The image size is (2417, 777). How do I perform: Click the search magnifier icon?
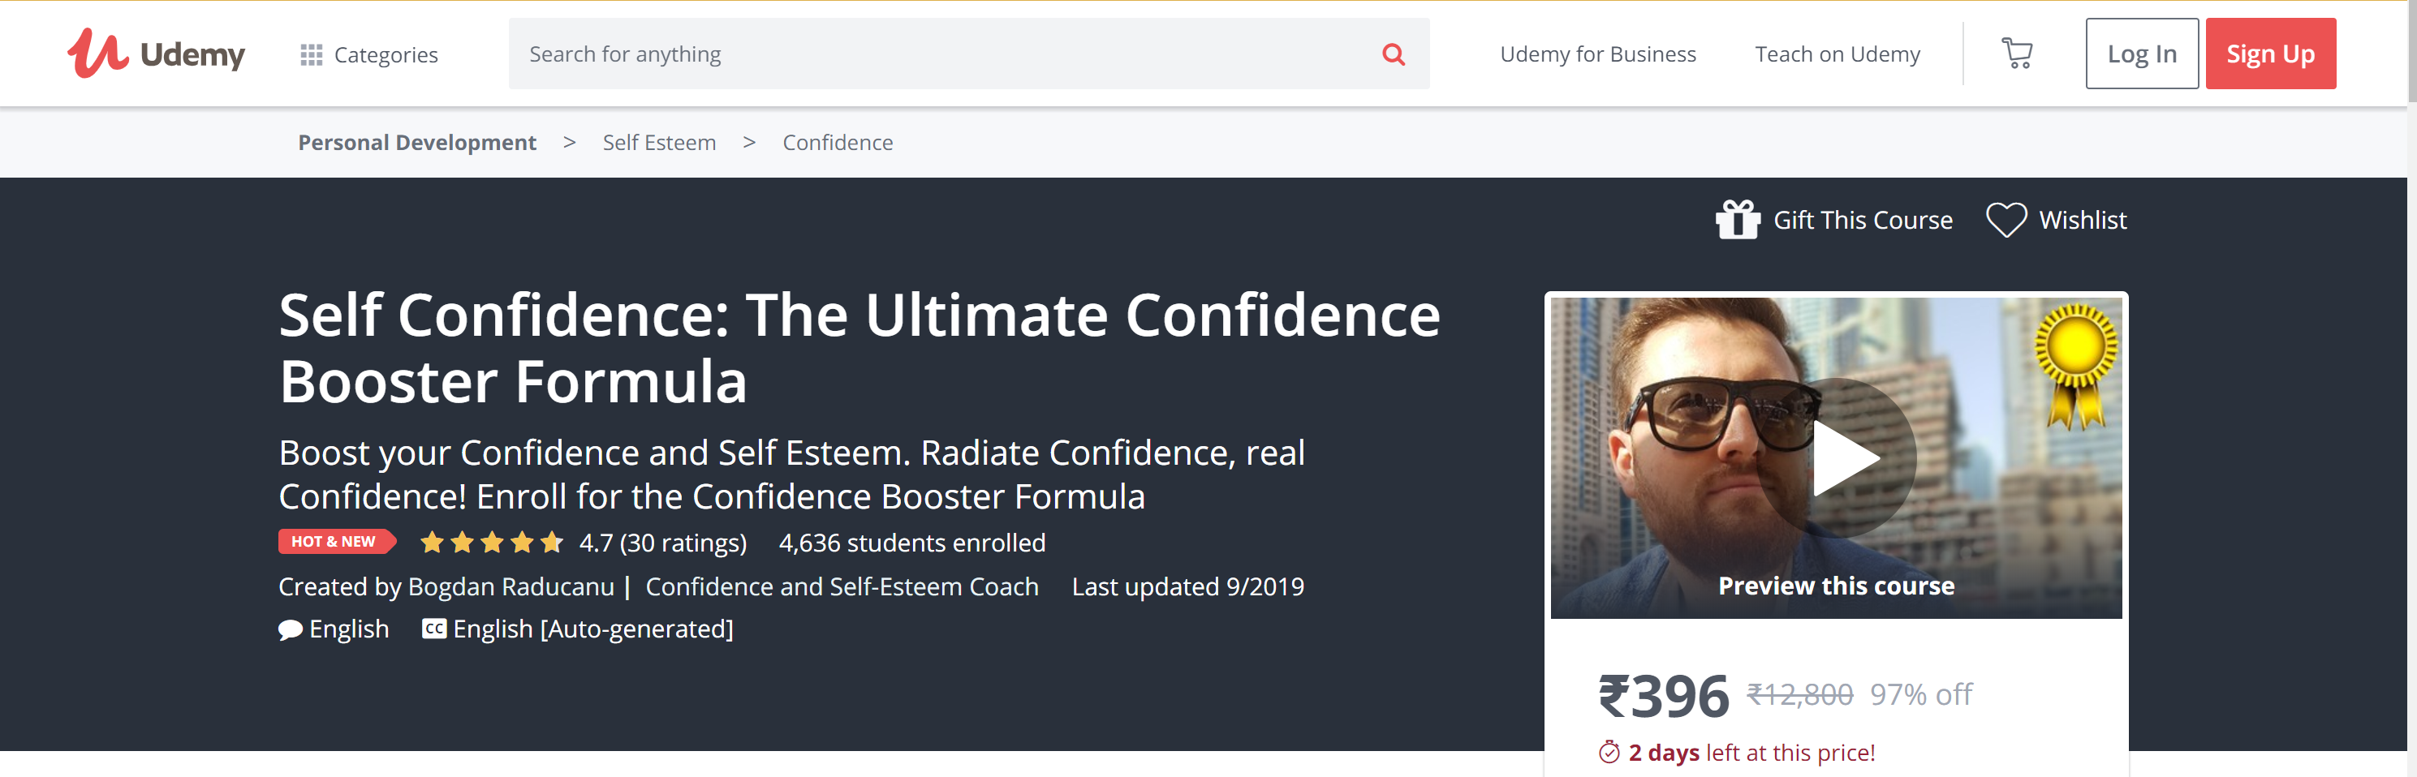click(1394, 54)
